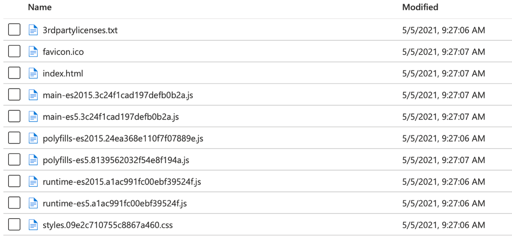
Task: Tick the checkbox for index.html
Action: pos(14,73)
